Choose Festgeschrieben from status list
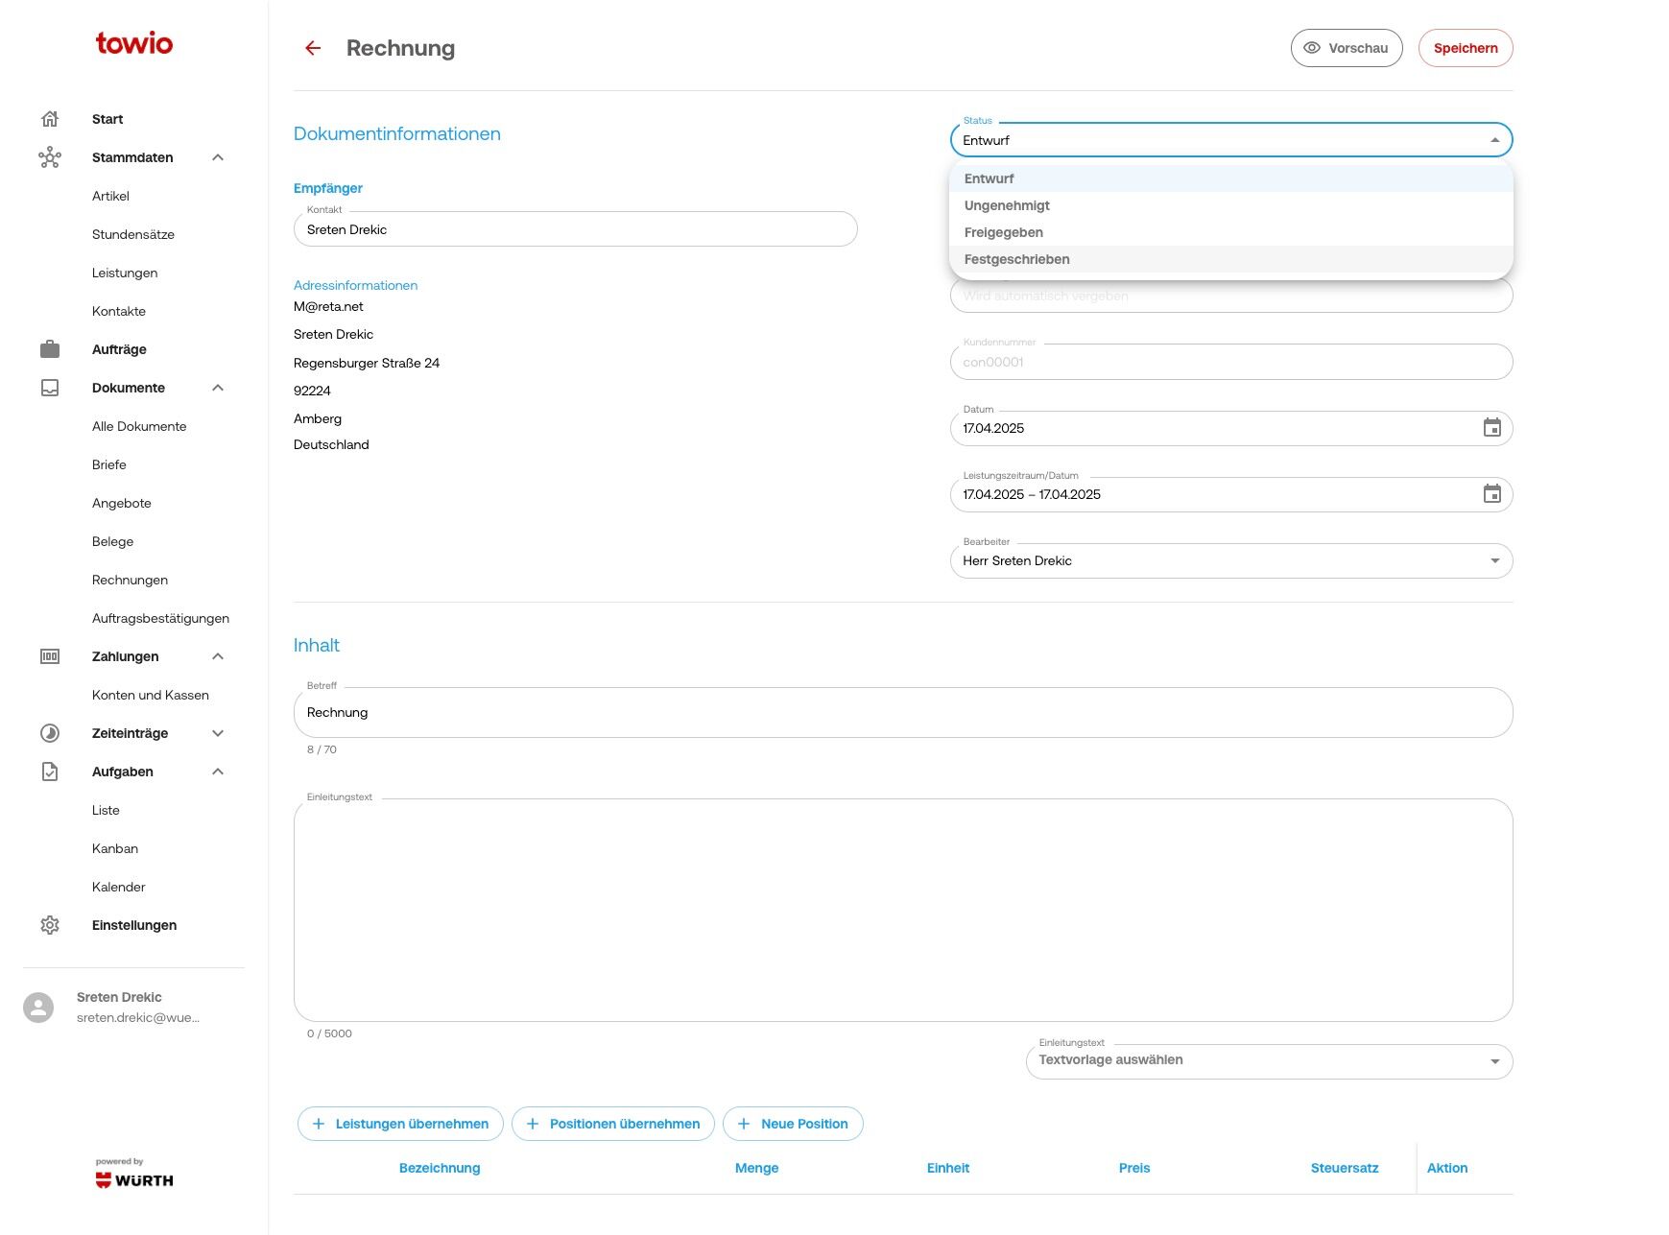The height and width of the screenshot is (1235, 1669). pos(1017,259)
